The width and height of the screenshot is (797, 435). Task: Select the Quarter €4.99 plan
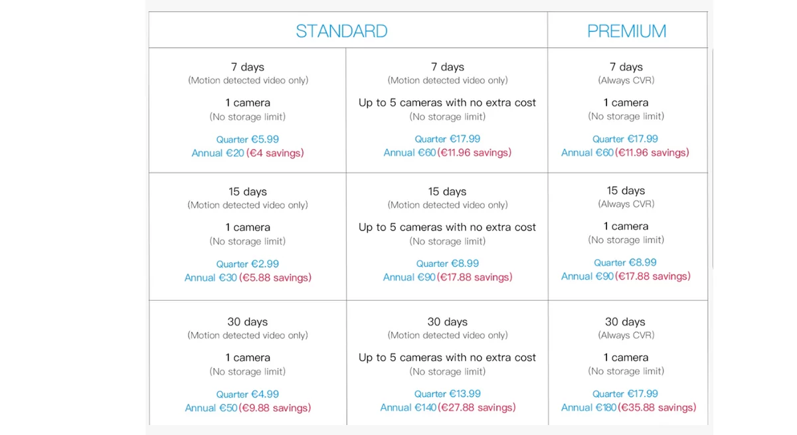tap(248, 394)
